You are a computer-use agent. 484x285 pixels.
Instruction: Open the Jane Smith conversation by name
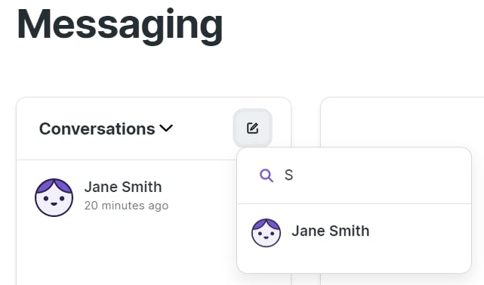(123, 187)
